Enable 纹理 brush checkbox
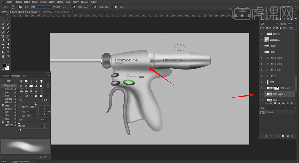Screen dimensions: 299x163 (3, 96)
